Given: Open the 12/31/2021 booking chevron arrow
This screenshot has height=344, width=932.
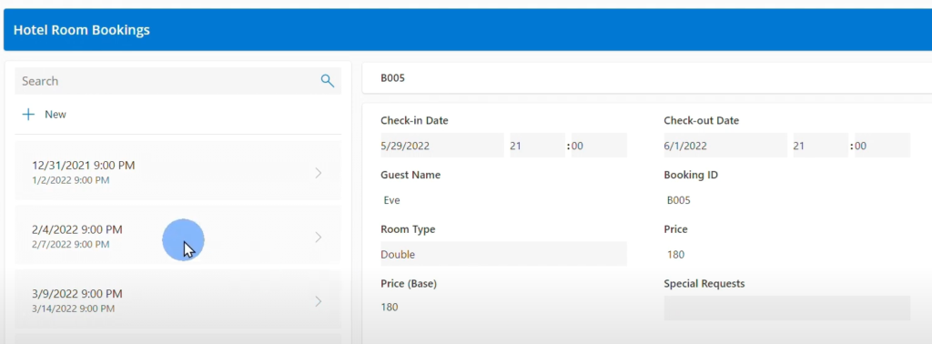Looking at the screenshot, I should click(x=318, y=173).
